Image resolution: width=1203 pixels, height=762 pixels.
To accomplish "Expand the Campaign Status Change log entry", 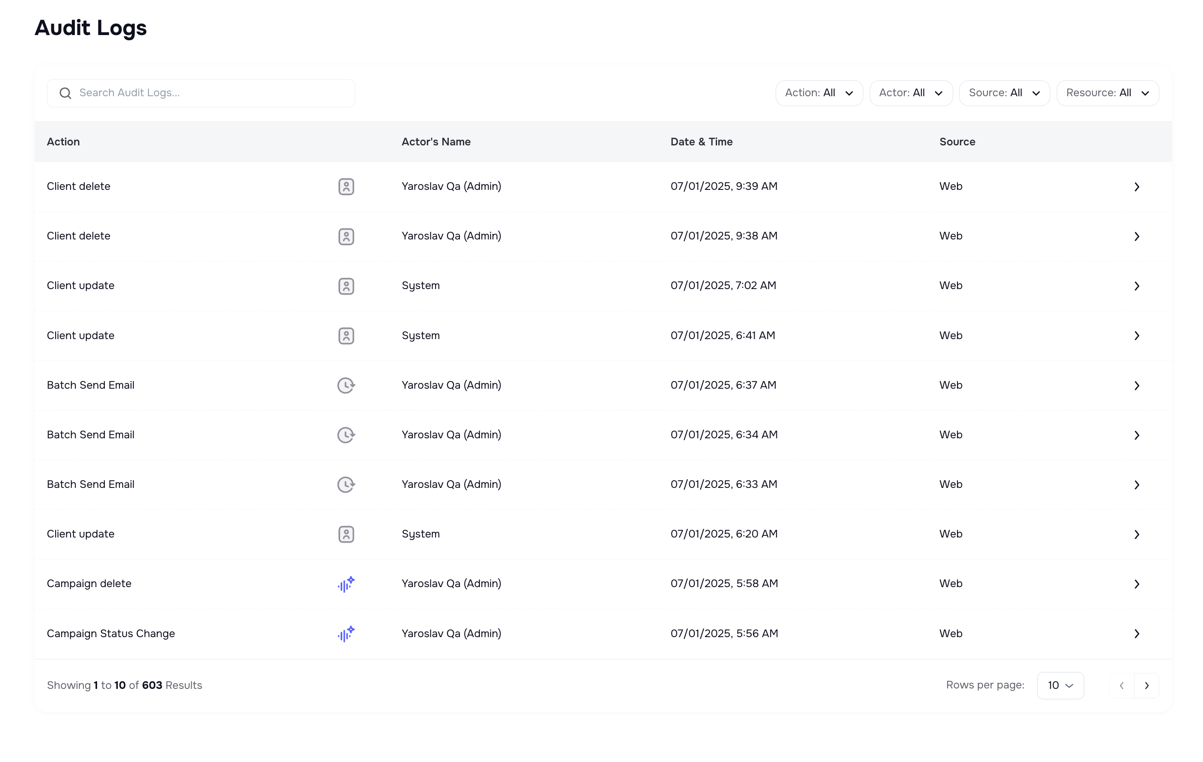I will [1137, 634].
